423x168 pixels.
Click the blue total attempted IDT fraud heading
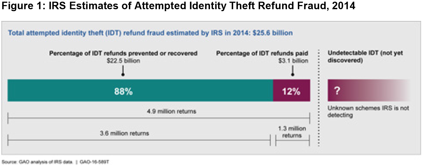tap(150, 33)
